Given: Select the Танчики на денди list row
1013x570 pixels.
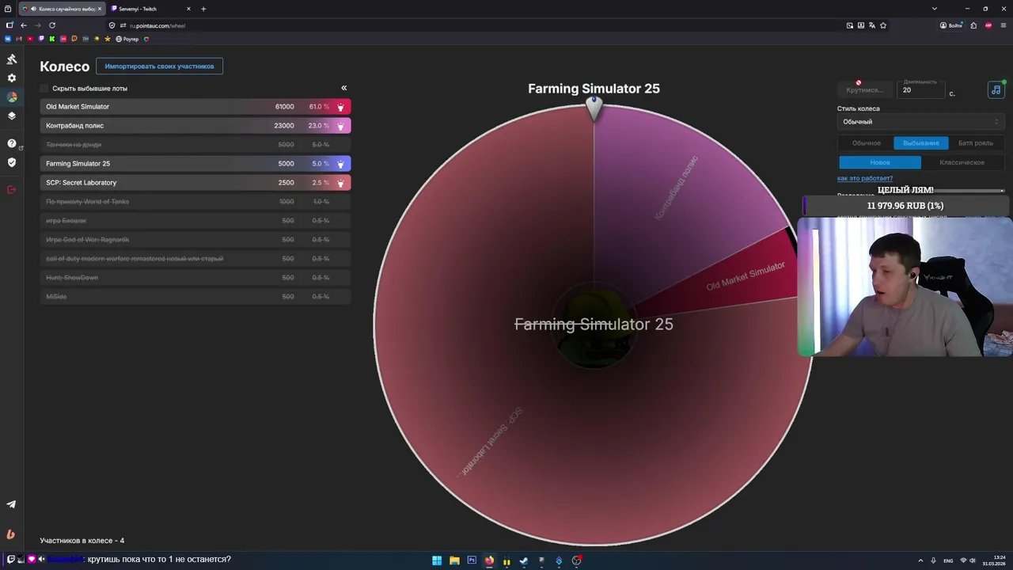Looking at the screenshot, I should click(x=195, y=145).
